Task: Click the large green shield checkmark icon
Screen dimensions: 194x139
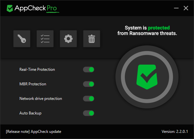Action: (147, 77)
